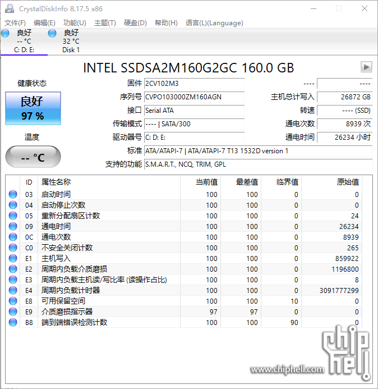Viewport: 378px width, 389px height.
Task: Click the 序列号 serial number field
Action: (194, 97)
